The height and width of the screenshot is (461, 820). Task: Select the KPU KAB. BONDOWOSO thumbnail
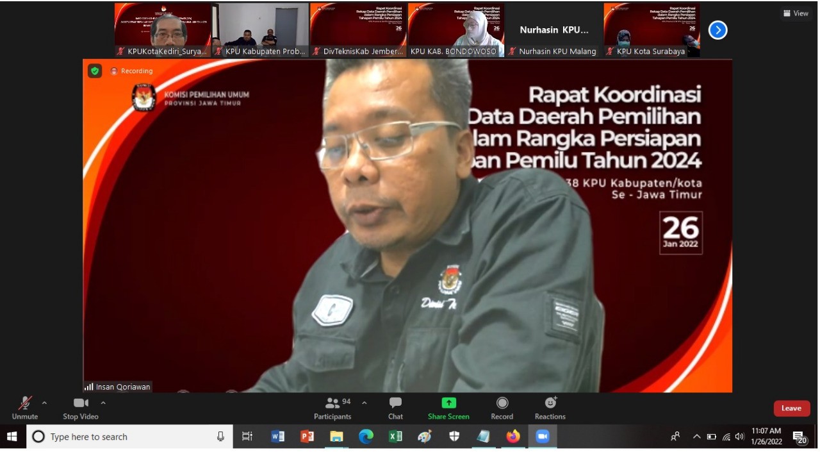(455, 30)
